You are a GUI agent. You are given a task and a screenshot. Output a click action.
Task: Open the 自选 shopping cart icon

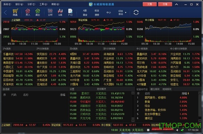tap(15, 12)
